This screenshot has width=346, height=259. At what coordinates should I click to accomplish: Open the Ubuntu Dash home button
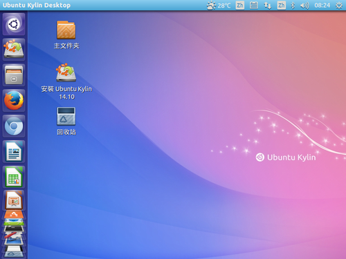[14, 24]
